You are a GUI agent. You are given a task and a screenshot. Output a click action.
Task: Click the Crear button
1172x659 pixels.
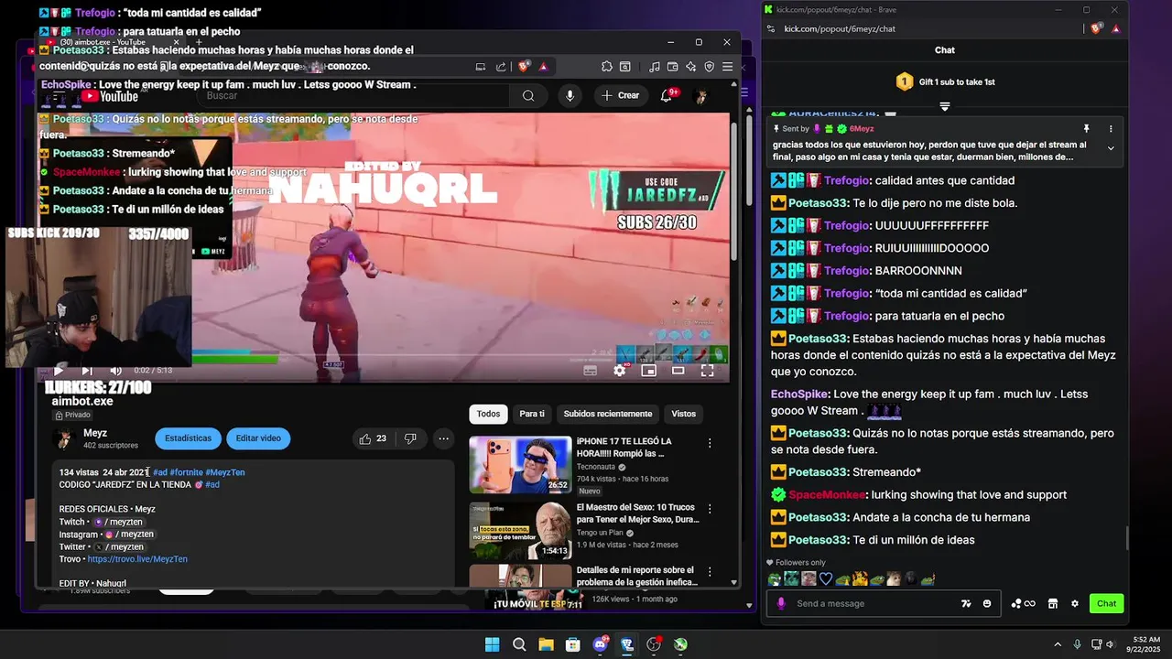tap(620, 95)
